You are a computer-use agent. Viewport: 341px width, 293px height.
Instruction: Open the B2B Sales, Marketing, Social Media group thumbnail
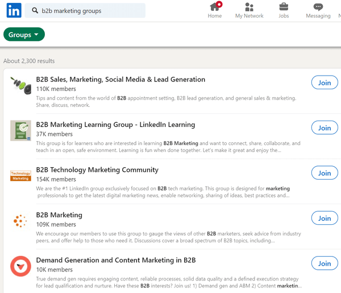[x=20, y=85]
